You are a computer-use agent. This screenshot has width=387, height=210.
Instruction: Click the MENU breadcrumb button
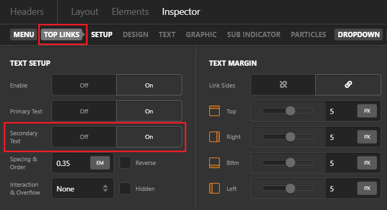[x=24, y=34]
